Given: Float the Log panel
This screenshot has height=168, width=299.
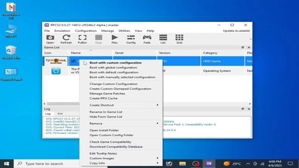Looking at the screenshot, I should pyautogui.click(x=242, y=109).
